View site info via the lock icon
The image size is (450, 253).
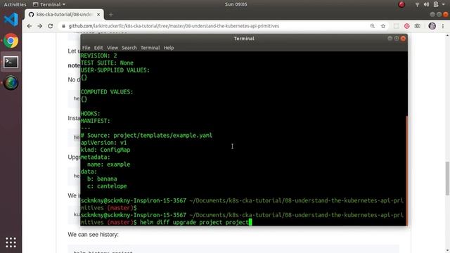[x=63, y=26]
